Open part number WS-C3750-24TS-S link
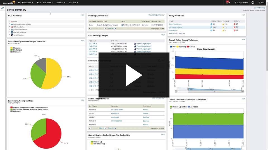The image size is (268, 150). click(x=117, y=110)
